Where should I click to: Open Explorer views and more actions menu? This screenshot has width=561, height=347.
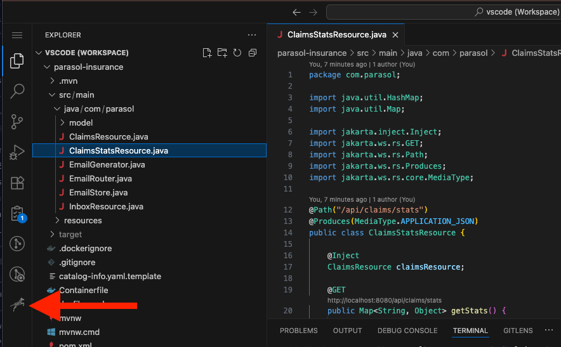coord(252,35)
